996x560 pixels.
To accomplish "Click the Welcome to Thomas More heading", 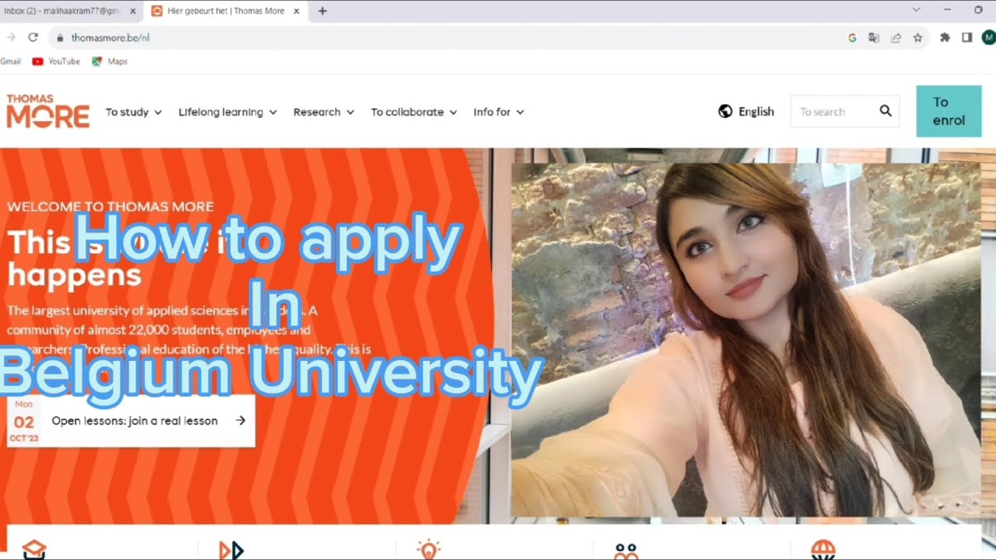I will coord(110,206).
